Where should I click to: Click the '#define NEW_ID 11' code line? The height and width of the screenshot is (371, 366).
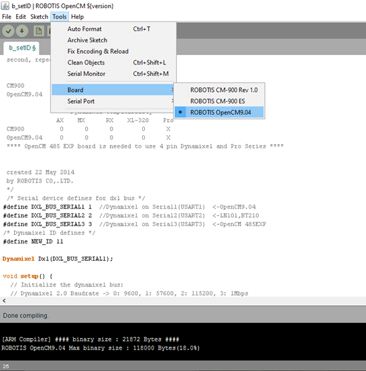coord(33,242)
